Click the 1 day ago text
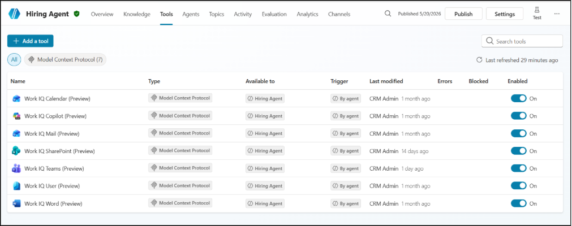Viewport: 572px width, 226px height. coord(412,168)
